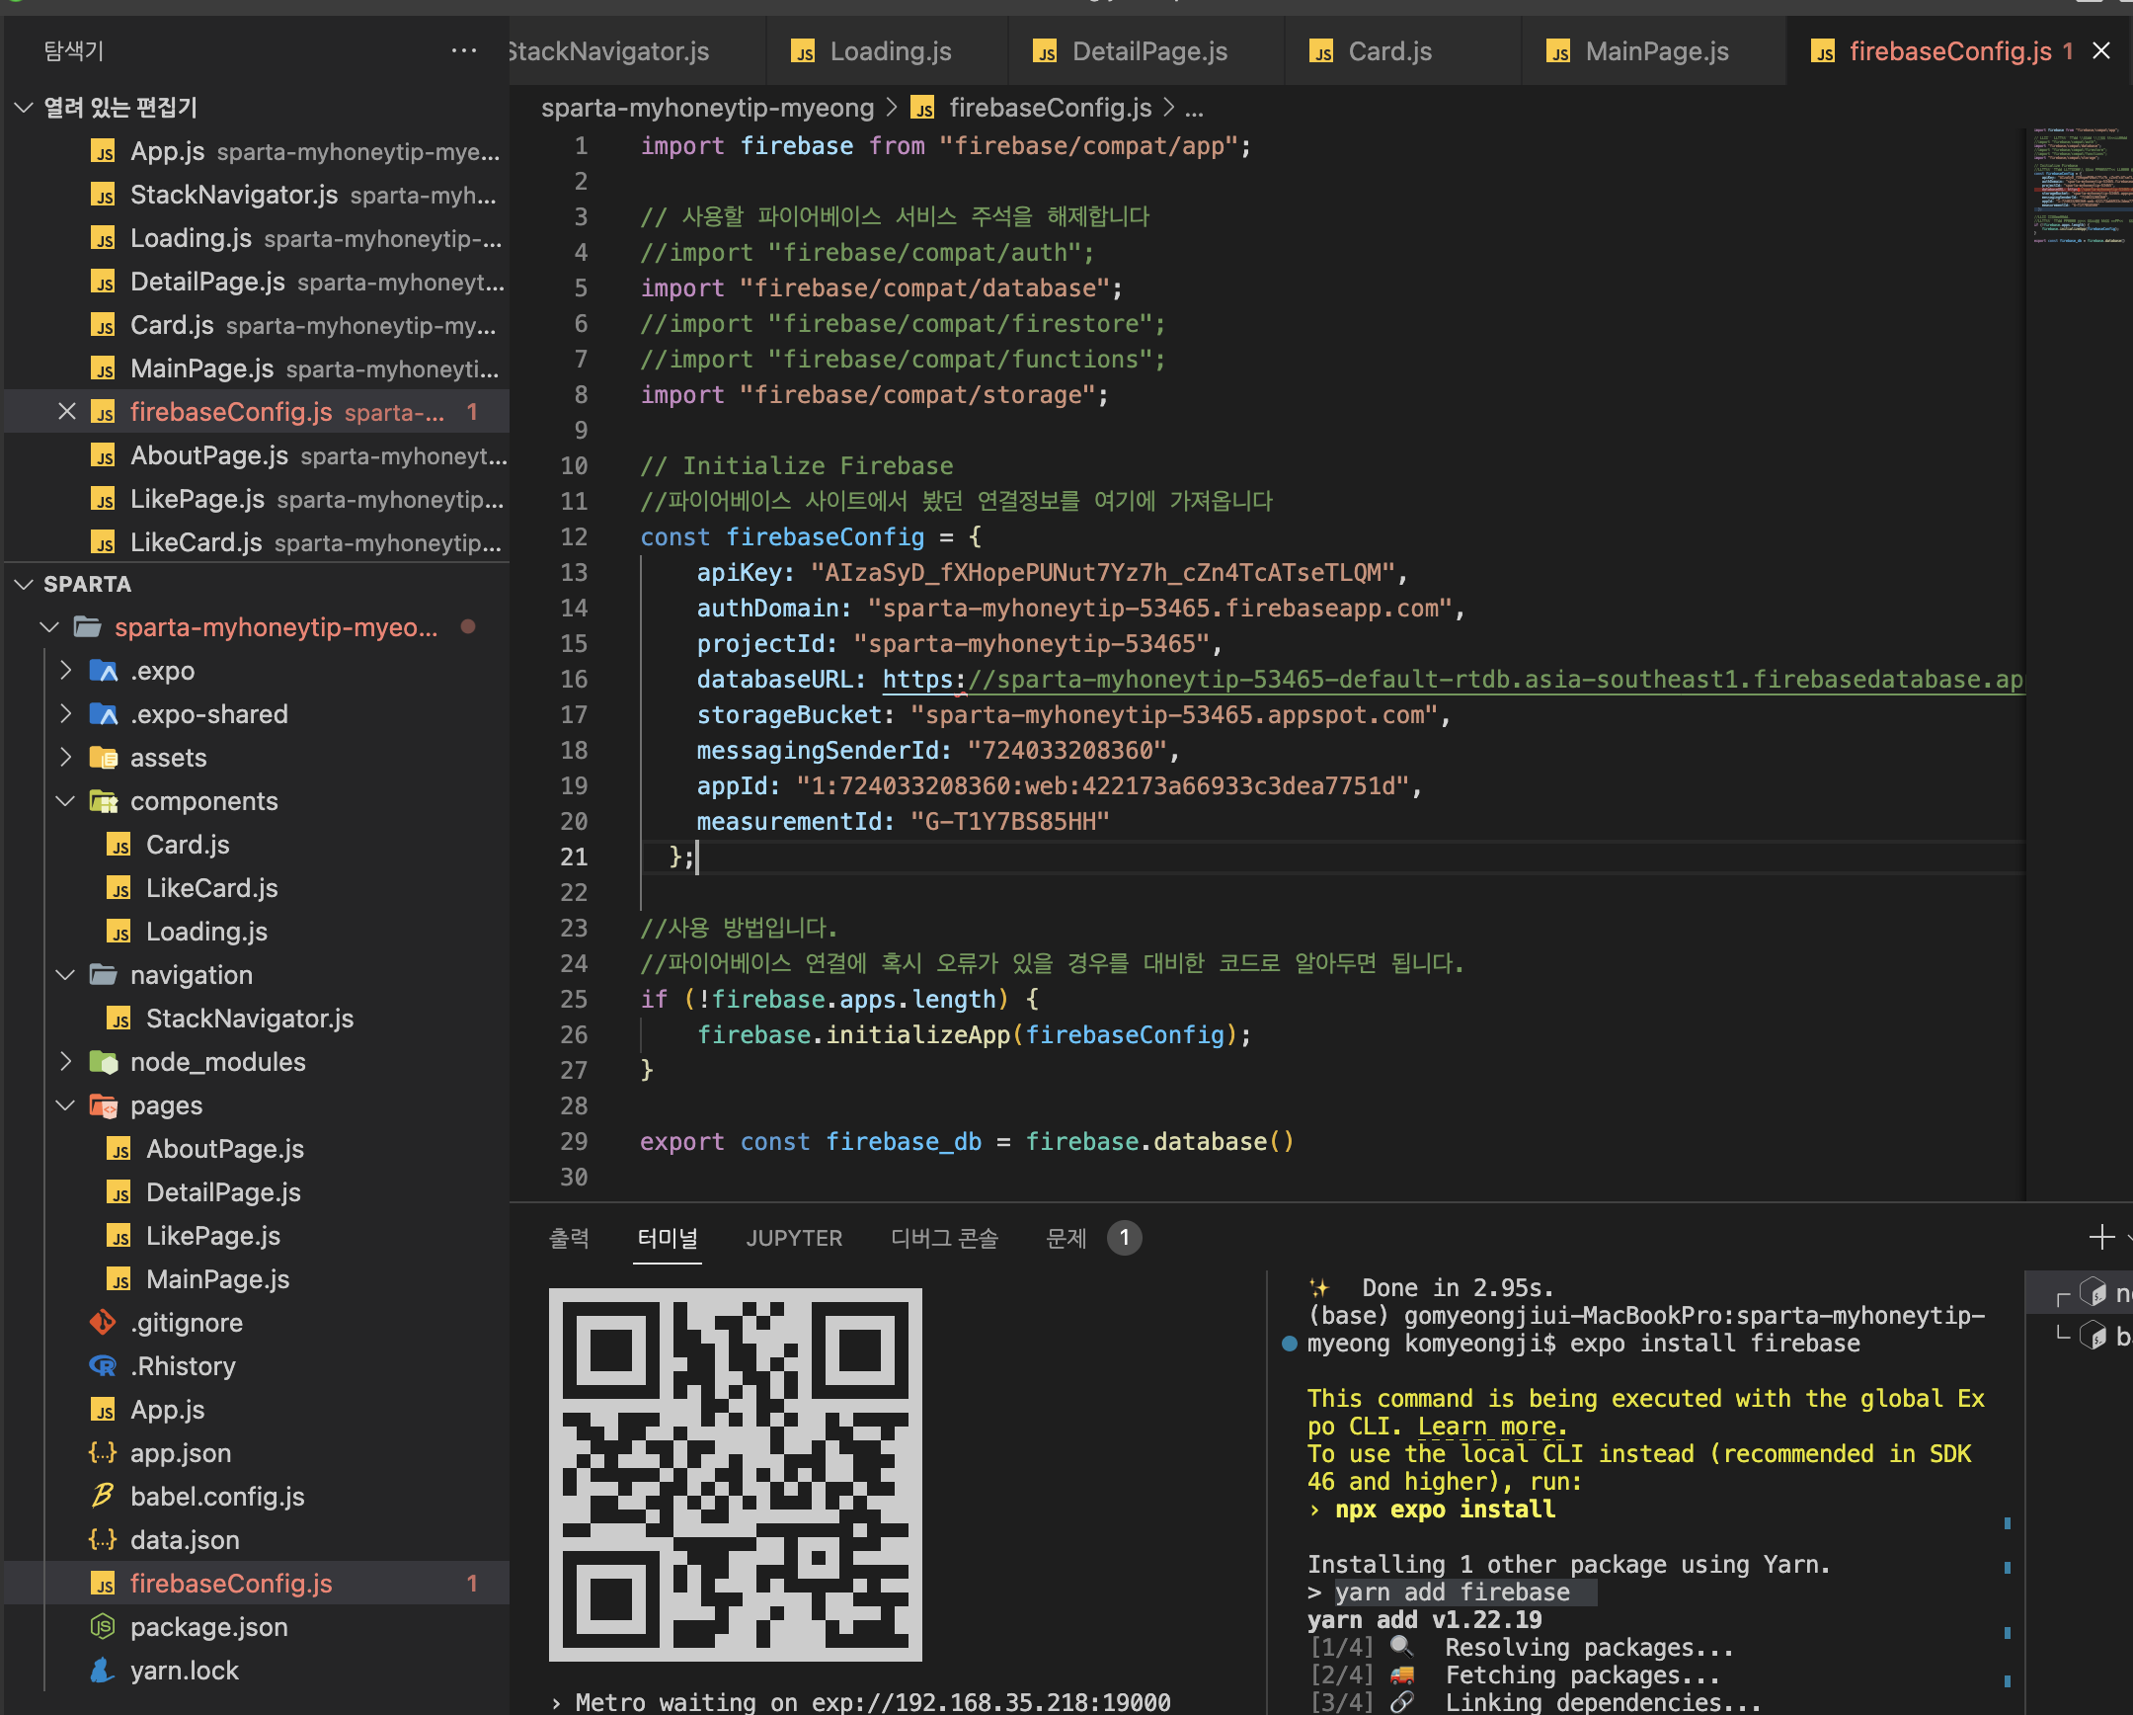Collapse the navigation folder chevron
This screenshot has height=1715, width=2133.
pyautogui.click(x=65, y=975)
